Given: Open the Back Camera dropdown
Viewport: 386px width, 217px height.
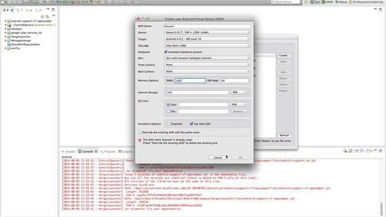Looking at the screenshot, I should pos(207,71).
